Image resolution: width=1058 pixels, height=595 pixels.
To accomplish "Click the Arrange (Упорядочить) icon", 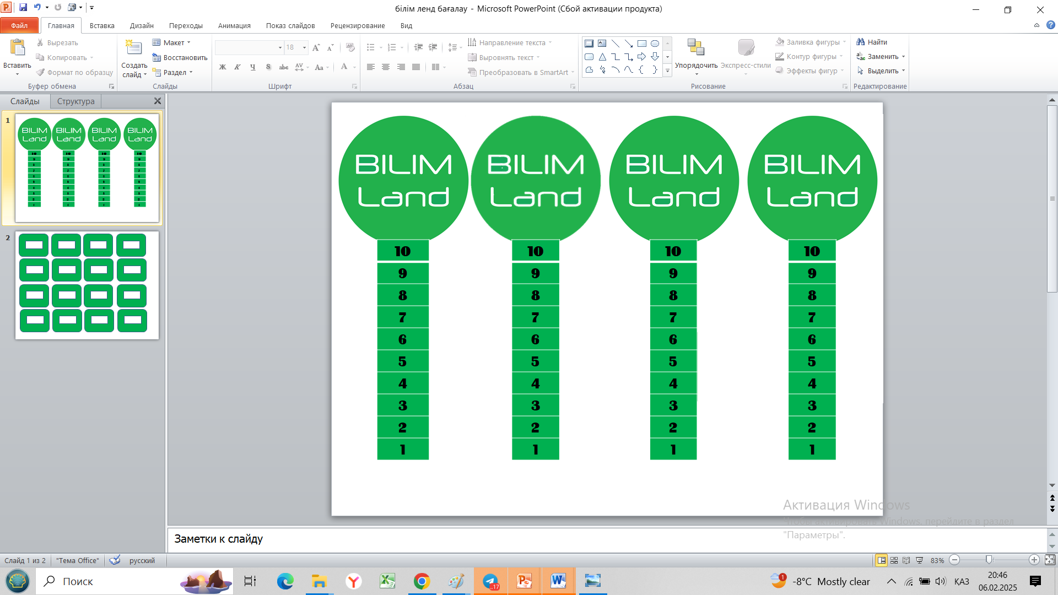I will (696, 47).
